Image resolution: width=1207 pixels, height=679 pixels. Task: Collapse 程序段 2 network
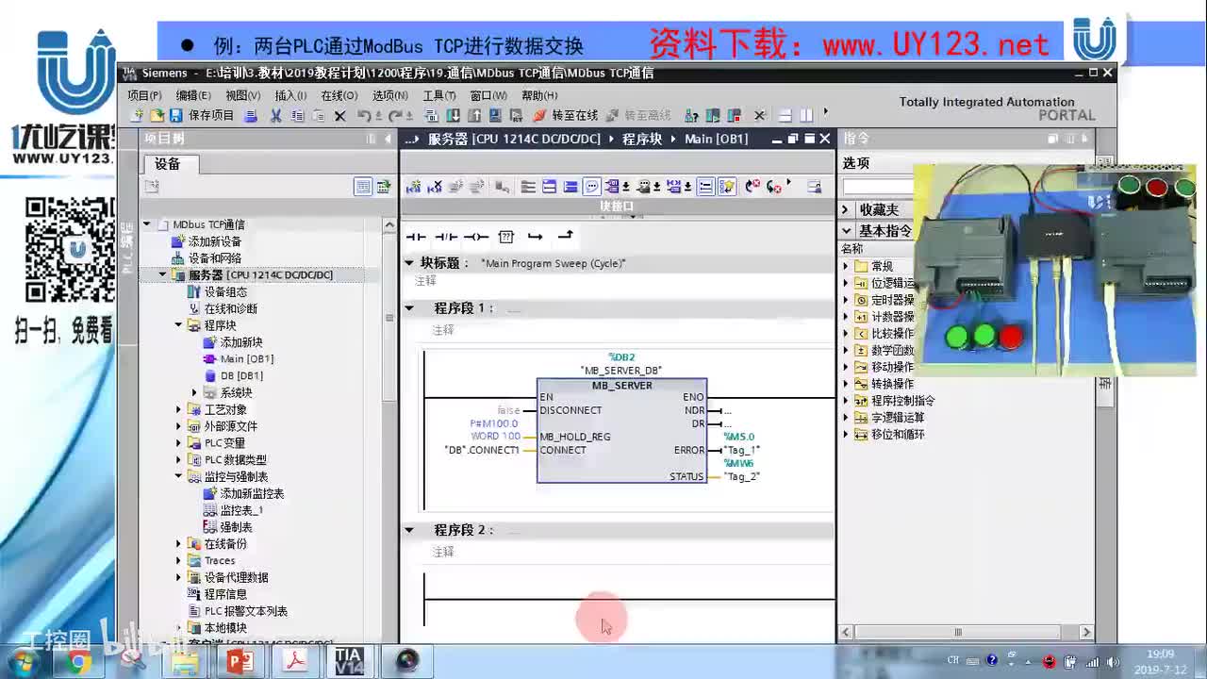coord(409,530)
